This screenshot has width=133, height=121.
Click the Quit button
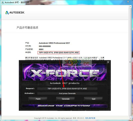pos(93,99)
